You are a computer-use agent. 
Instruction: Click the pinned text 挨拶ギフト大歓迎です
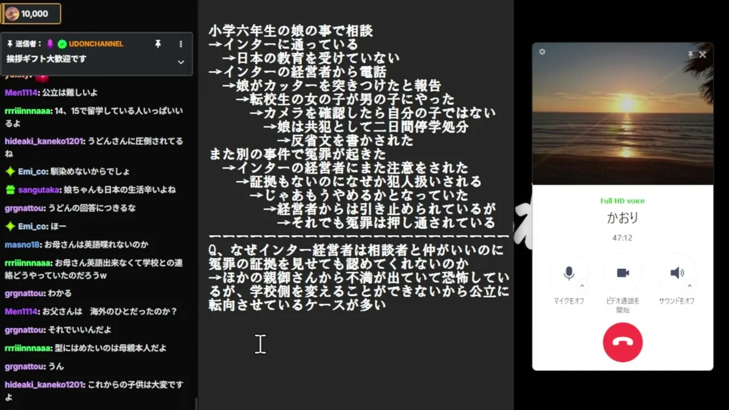[x=47, y=59]
